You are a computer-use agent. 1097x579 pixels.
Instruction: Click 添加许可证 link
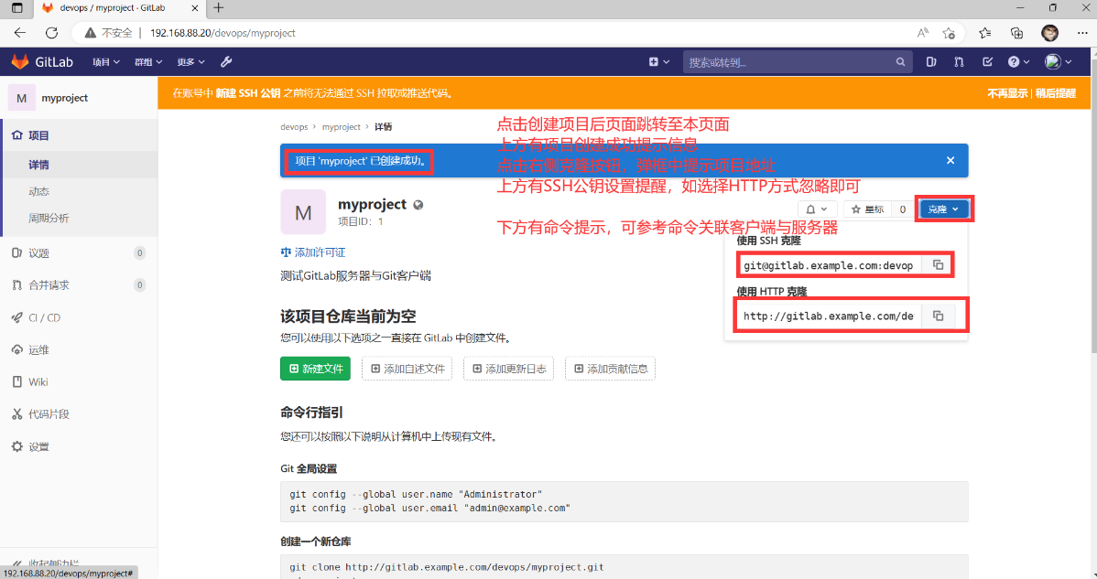[x=313, y=252]
